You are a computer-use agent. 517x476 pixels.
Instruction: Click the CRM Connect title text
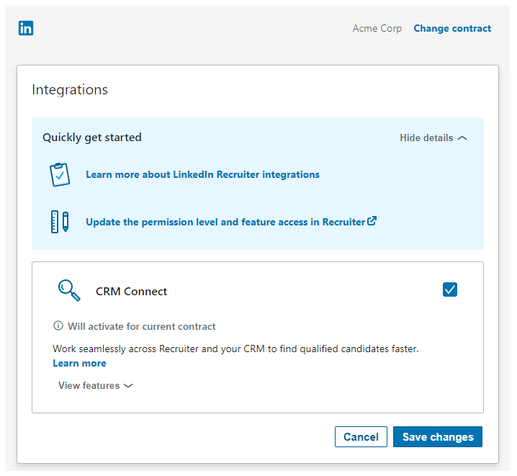click(131, 292)
